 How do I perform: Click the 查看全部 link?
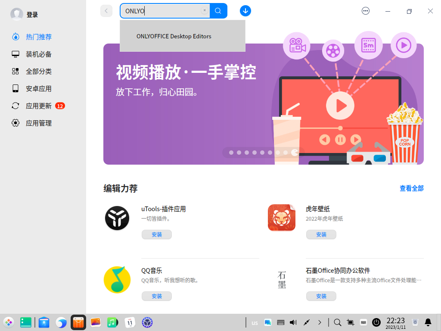pos(411,188)
